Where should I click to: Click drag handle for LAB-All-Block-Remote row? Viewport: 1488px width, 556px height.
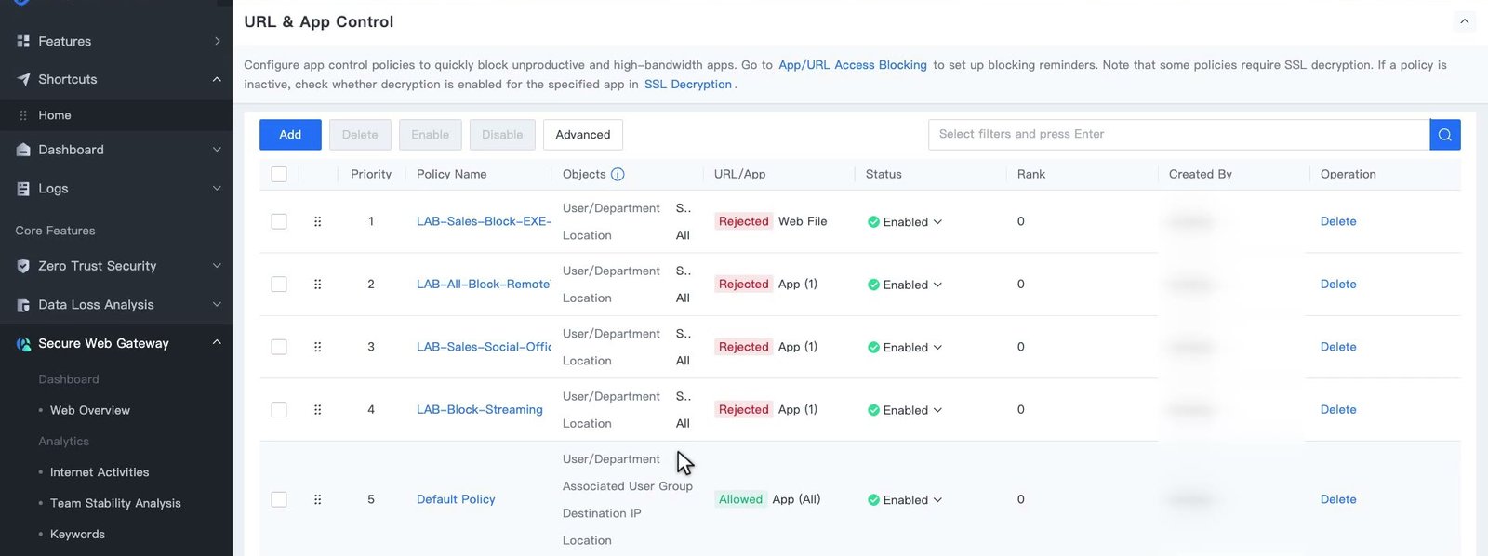pos(317,285)
